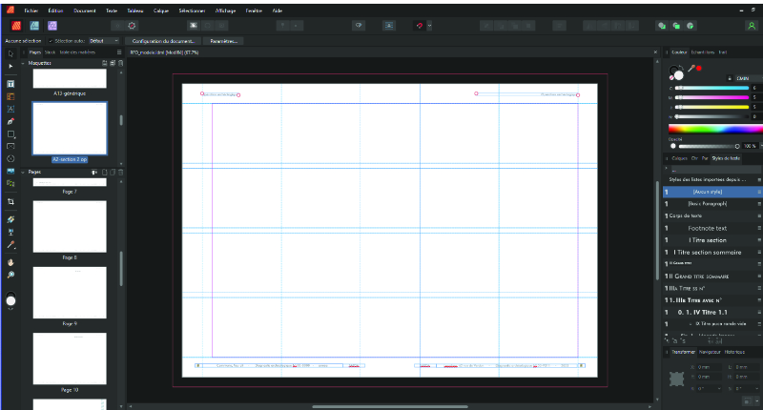Select the Pen tool
Screen dimensions: 763x410
pos(10,122)
